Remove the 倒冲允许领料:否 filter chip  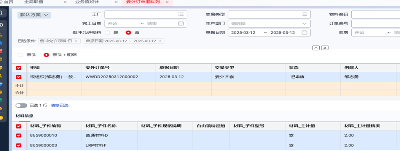pyautogui.click(x=76, y=41)
